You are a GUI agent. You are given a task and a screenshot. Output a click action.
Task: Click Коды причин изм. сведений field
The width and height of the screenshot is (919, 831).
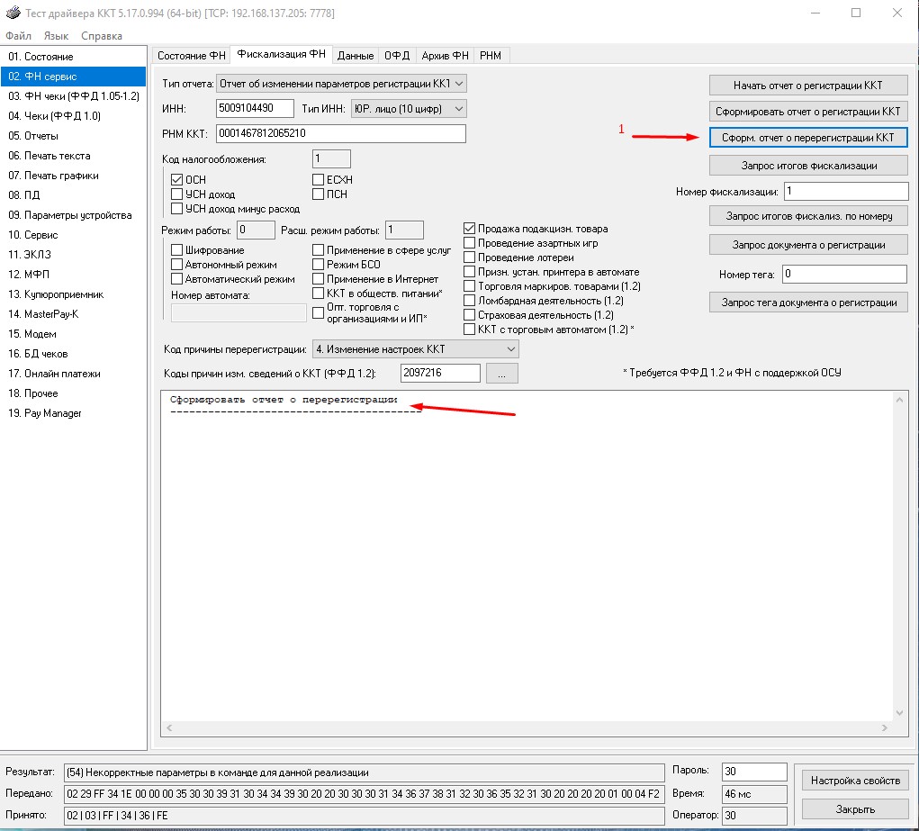[440, 373]
